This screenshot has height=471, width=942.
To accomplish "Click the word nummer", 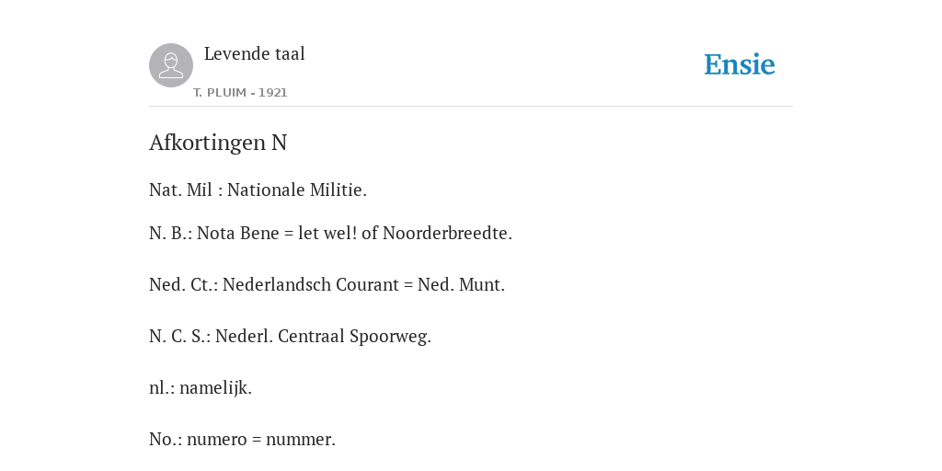I will pyautogui.click(x=301, y=439).
